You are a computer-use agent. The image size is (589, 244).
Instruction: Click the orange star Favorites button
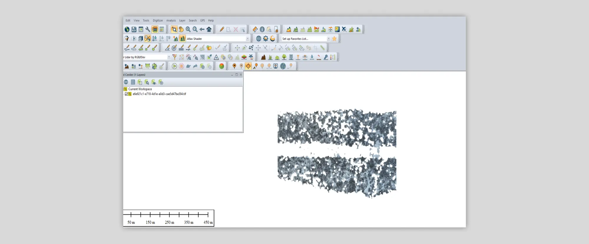[334, 39]
